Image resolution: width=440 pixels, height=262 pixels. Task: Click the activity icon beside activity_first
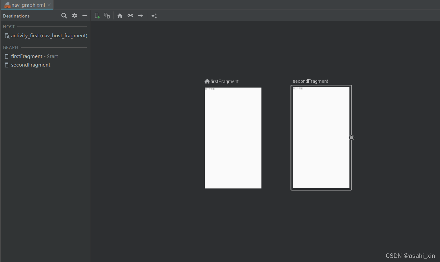[x=7, y=36]
